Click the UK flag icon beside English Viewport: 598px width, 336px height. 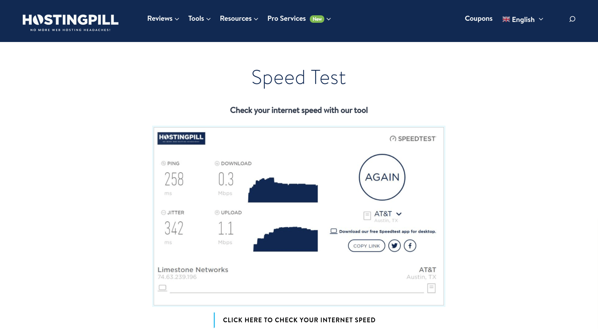[x=506, y=19]
